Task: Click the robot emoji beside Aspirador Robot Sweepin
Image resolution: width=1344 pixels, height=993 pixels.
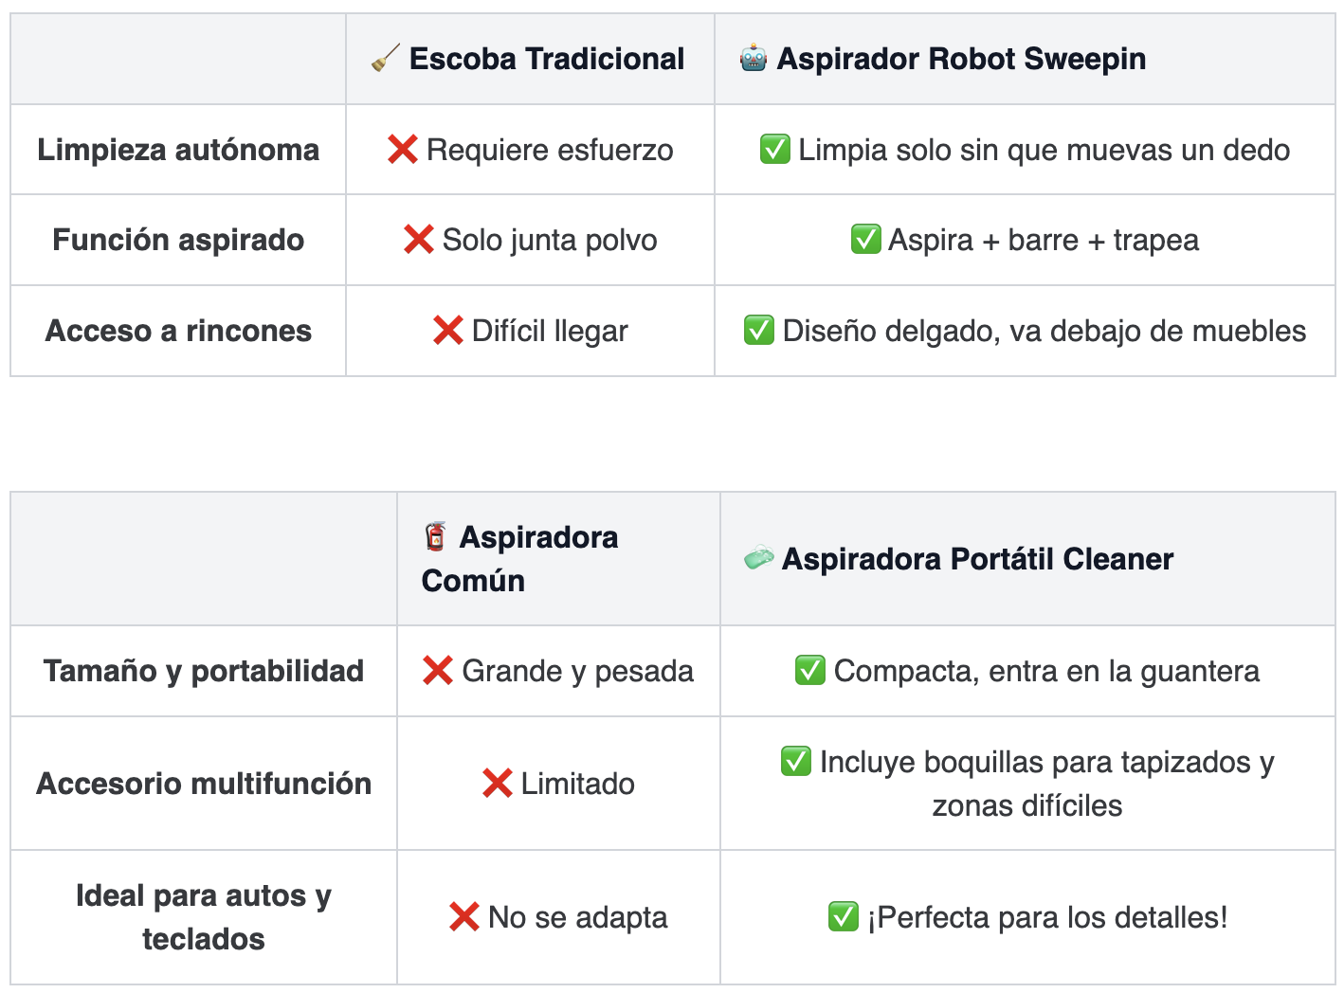Action: tap(754, 58)
